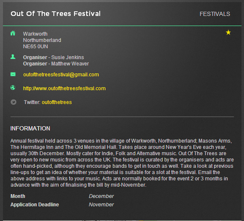Click the FESTIVALS category label
The width and height of the screenshot is (244, 221).
(x=215, y=14)
